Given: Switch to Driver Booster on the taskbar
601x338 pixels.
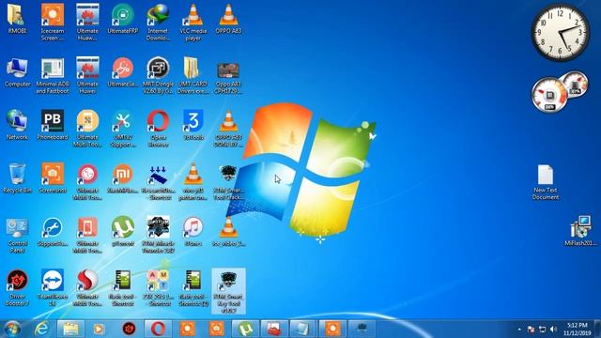Looking at the screenshot, I should [x=129, y=329].
